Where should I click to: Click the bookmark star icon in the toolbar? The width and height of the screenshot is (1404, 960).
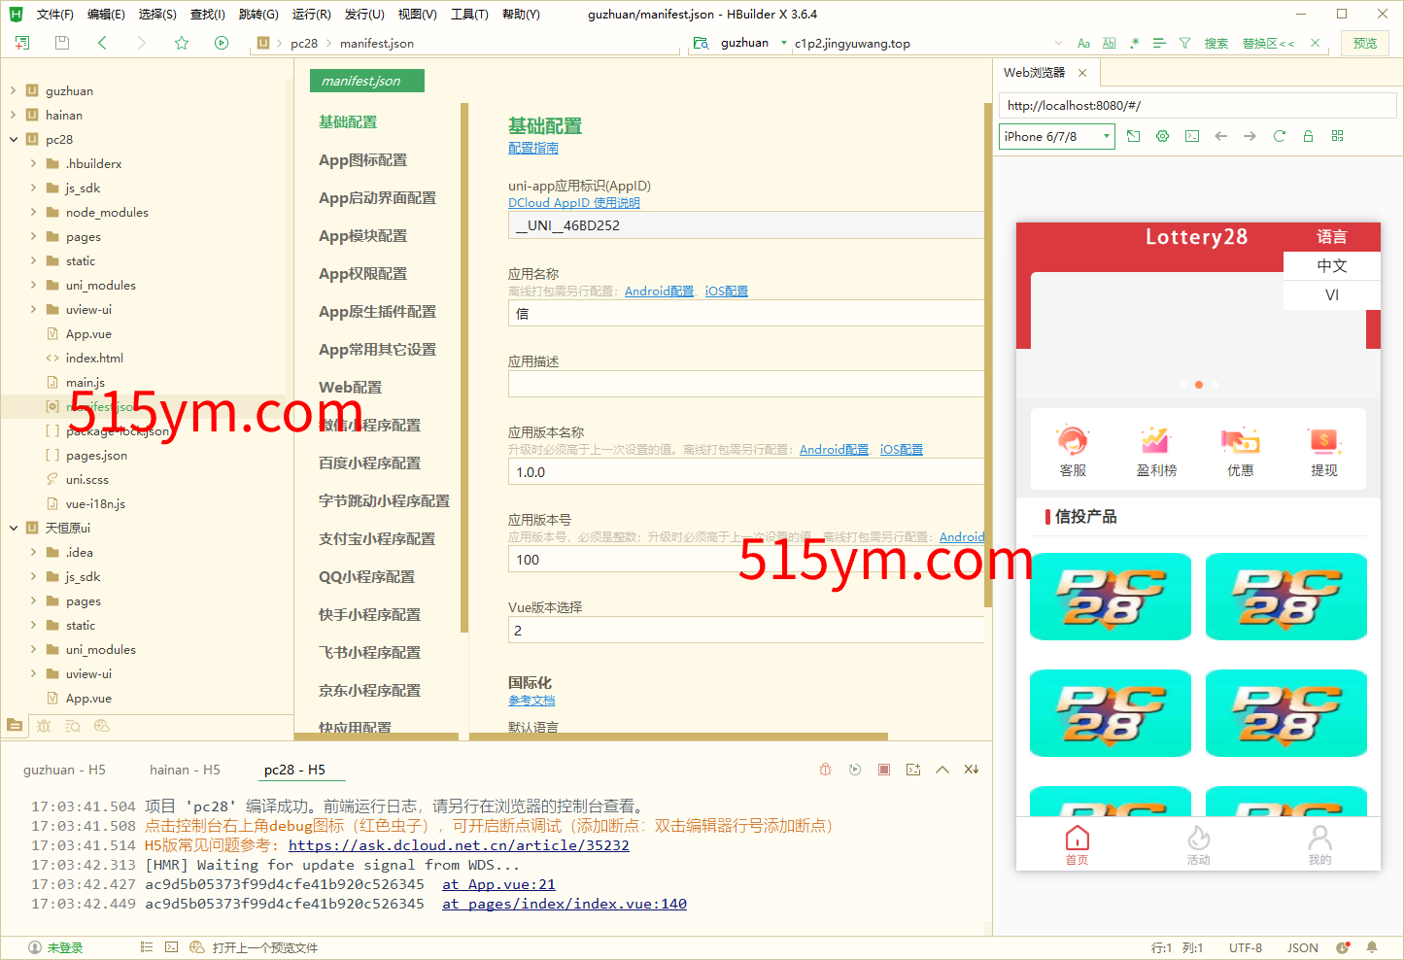pos(182,43)
